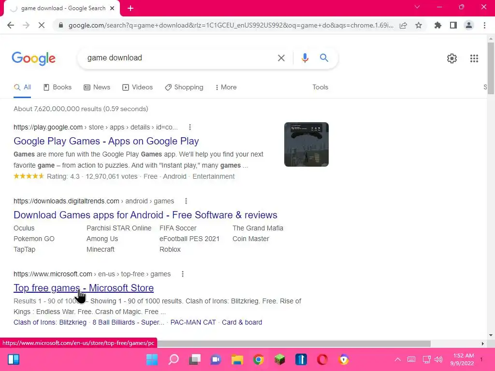Open Clash of Irons: Blitzkrieg link
Screen dimensions: 495x371
pyautogui.click(x=50, y=322)
